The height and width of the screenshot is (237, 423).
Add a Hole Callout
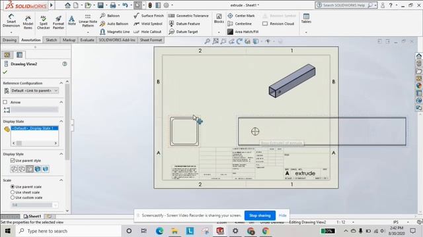[147, 32]
